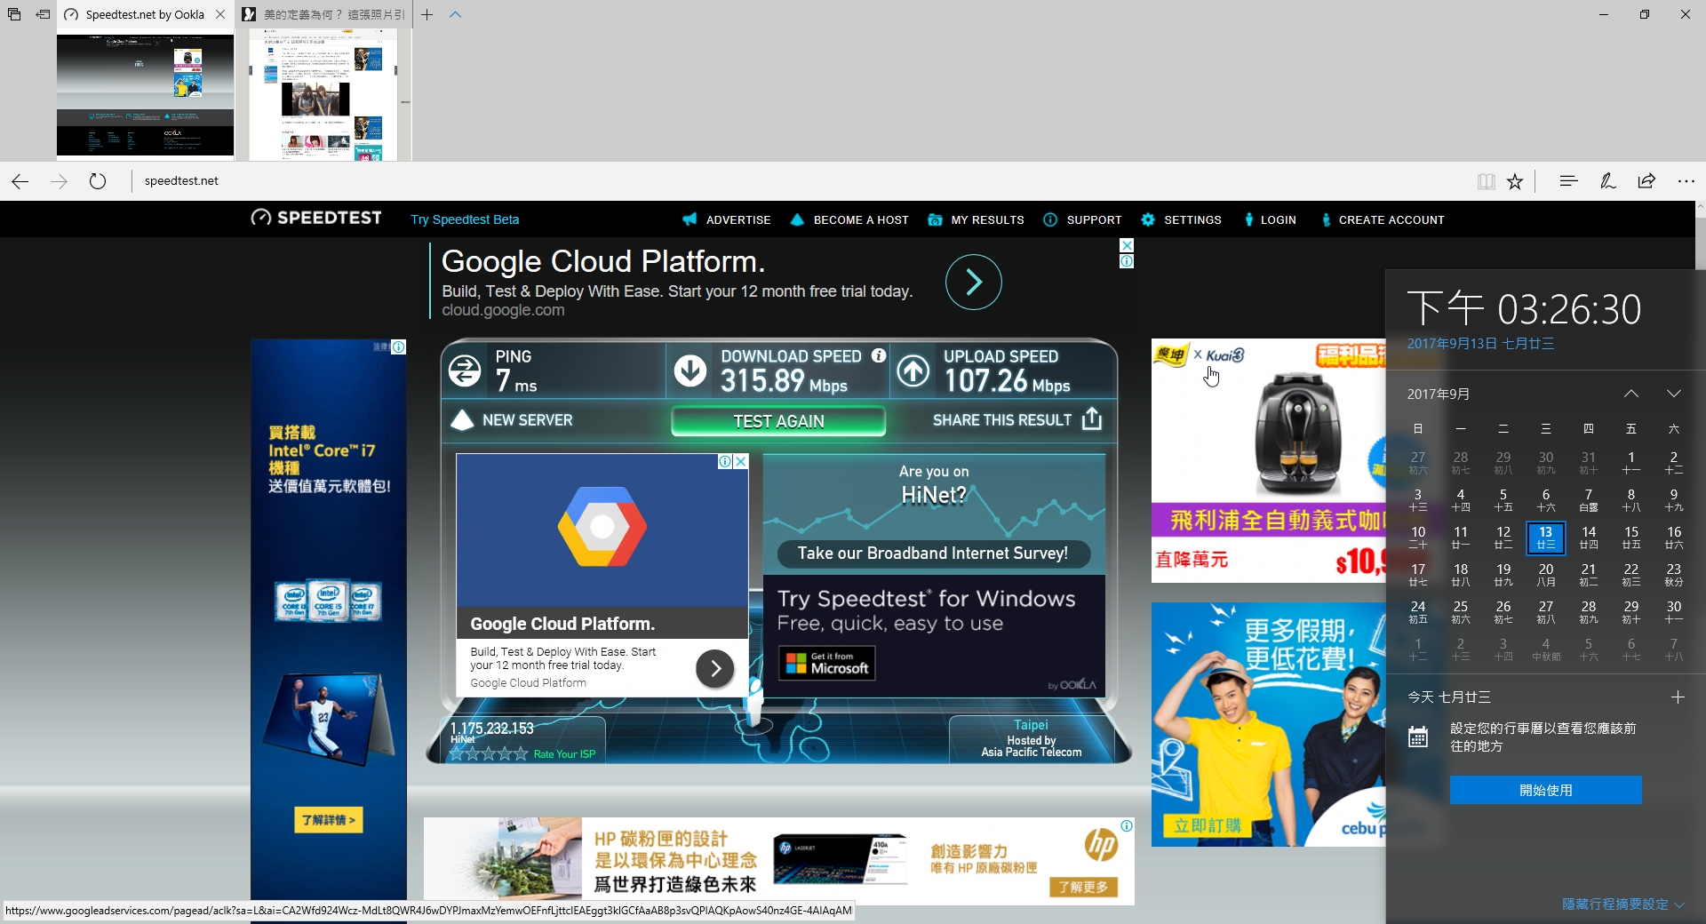Click the ping arrows icon

click(x=464, y=370)
